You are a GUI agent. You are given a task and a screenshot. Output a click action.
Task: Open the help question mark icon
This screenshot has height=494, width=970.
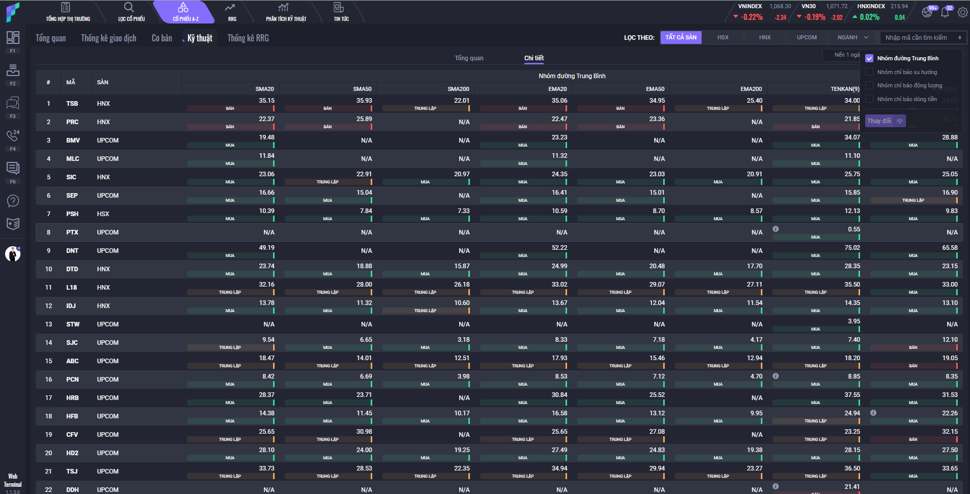click(x=13, y=201)
